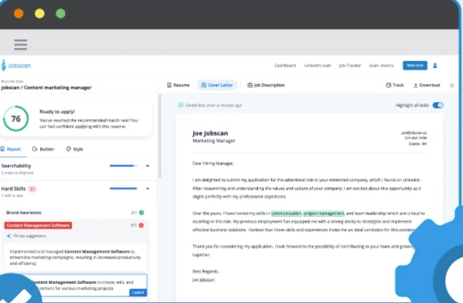This screenshot has height=303, width=463.
Task: Expand the Searchability section
Action: click(148, 166)
